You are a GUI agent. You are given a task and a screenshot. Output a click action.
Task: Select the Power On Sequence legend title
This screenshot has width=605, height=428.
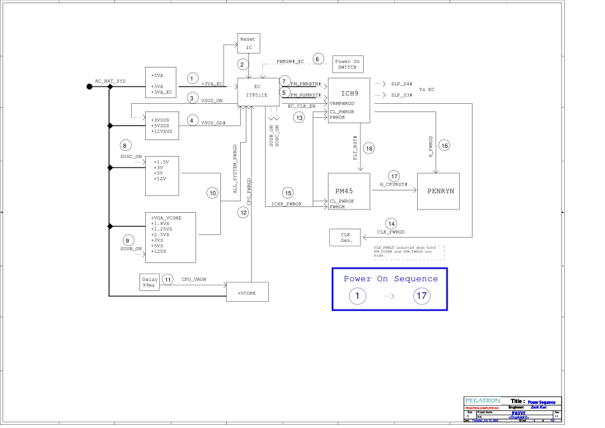[x=391, y=278]
